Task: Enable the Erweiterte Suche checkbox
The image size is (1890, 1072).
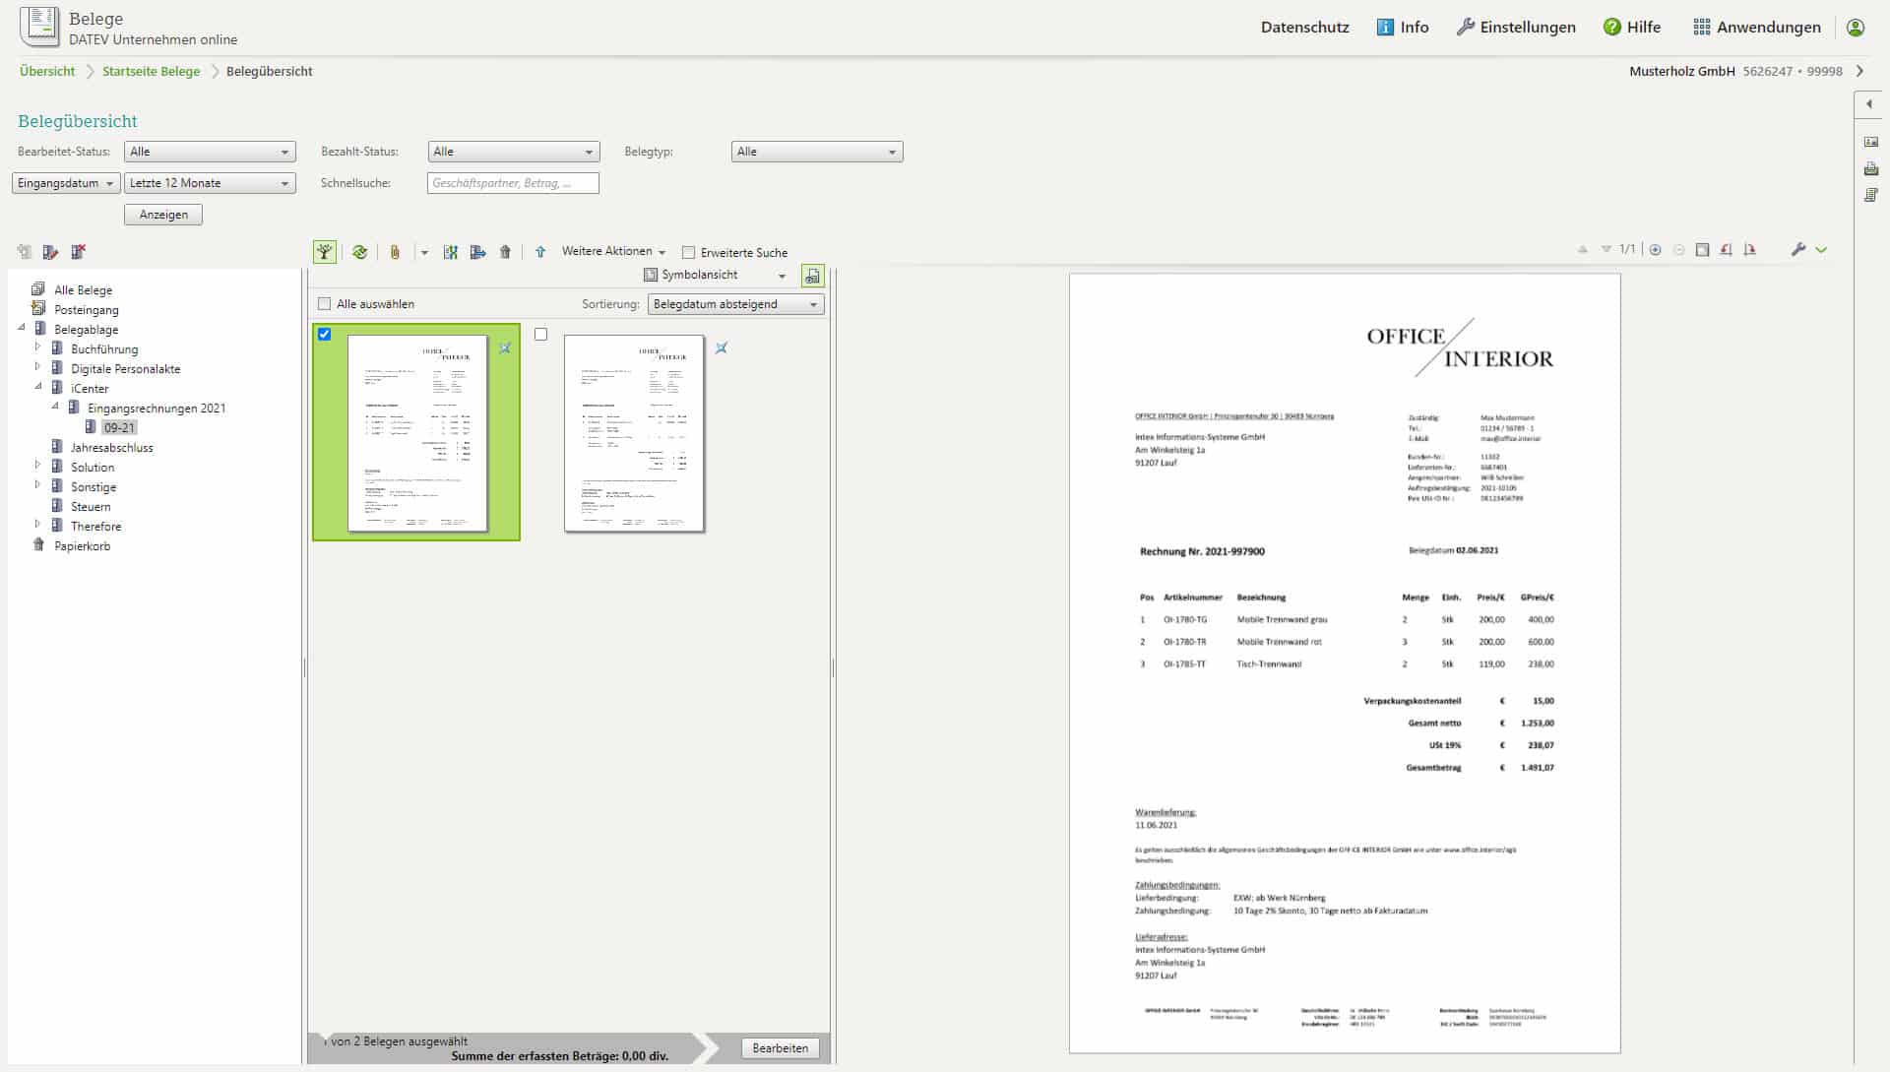Action: 689,253
